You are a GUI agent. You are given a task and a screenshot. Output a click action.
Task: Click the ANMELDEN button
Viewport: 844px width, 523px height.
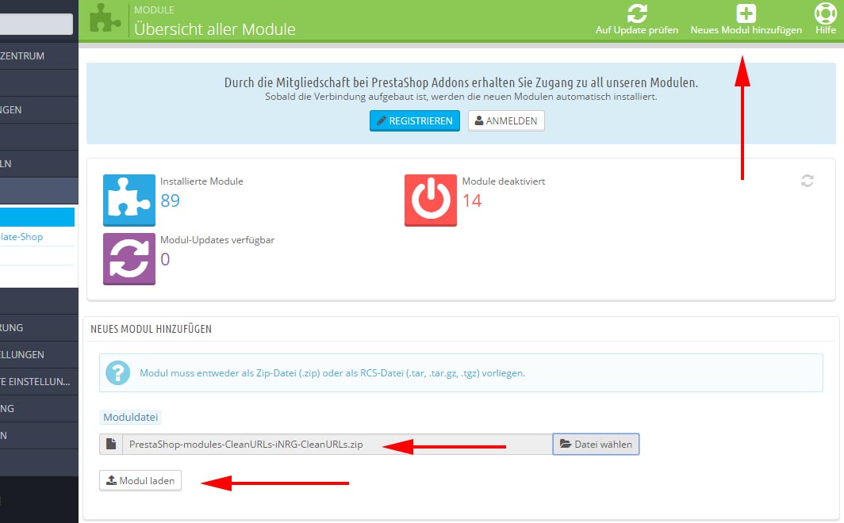click(x=506, y=121)
